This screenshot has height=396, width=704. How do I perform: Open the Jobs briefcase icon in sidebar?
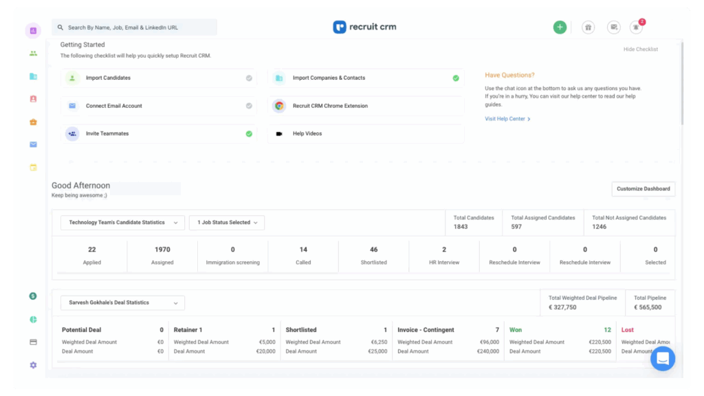coord(32,122)
